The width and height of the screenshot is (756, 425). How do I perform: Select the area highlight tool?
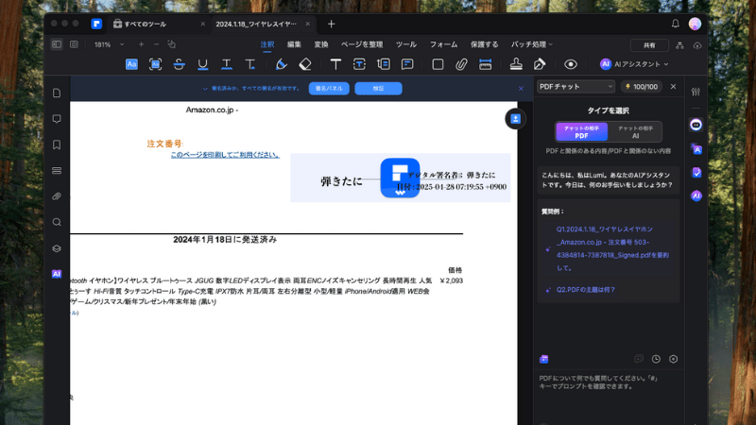click(155, 64)
